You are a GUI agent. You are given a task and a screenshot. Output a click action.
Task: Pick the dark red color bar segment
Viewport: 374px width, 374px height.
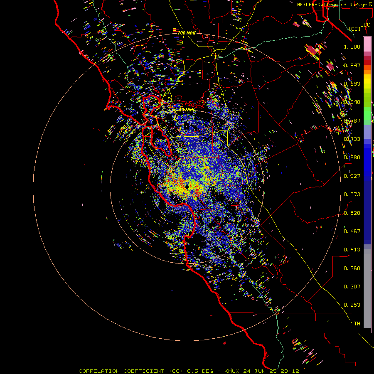pyautogui.click(x=367, y=62)
